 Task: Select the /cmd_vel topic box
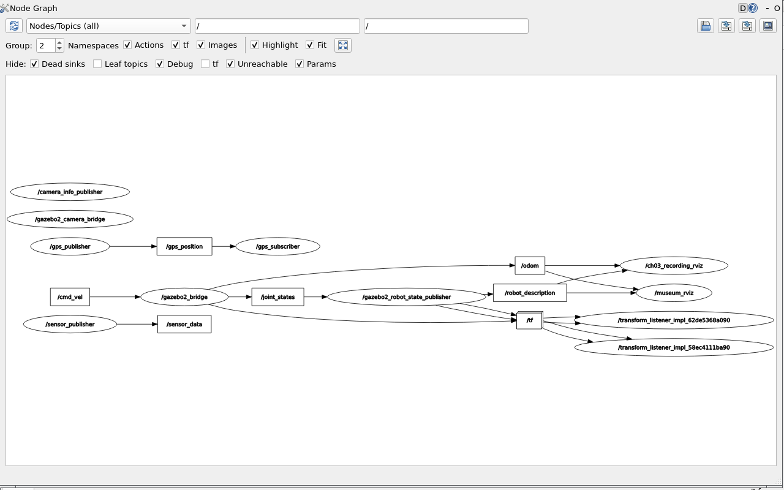coord(70,297)
